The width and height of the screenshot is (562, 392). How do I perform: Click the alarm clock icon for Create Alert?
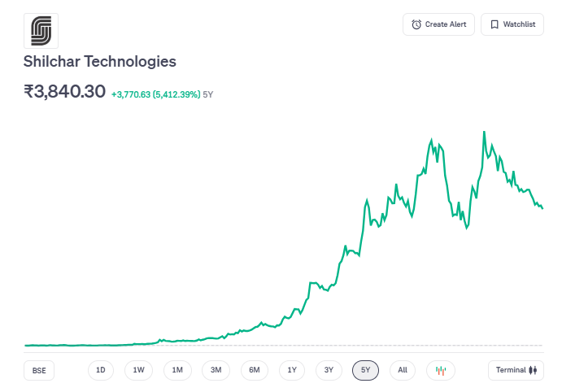(x=416, y=24)
